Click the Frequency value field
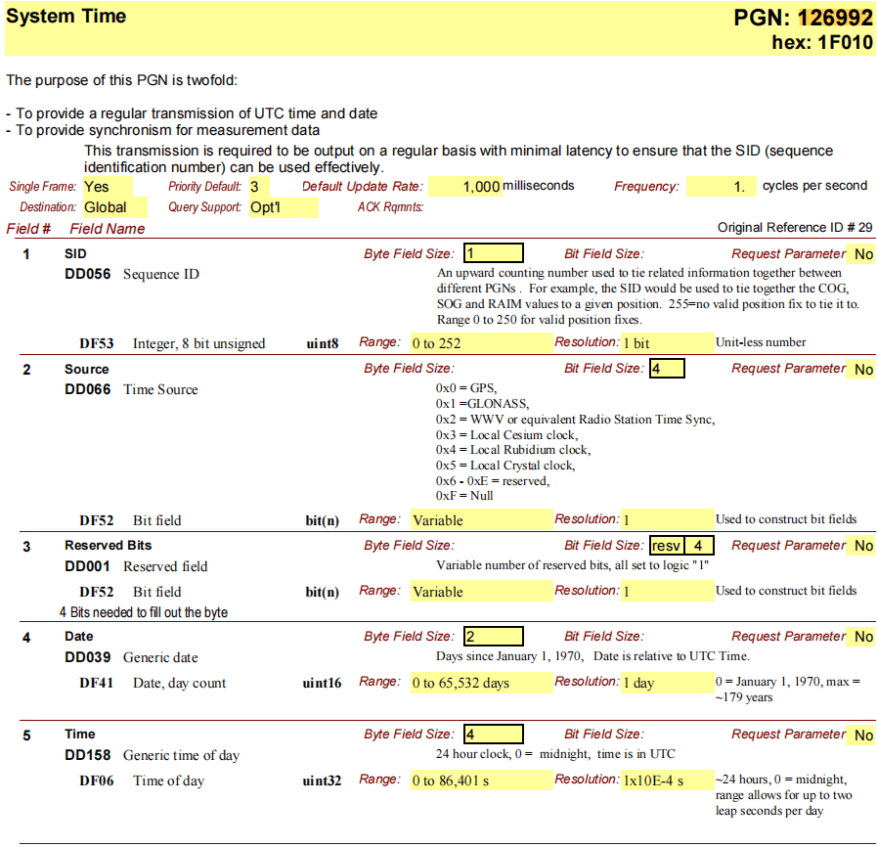The image size is (877, 847). tap(721, 187)
